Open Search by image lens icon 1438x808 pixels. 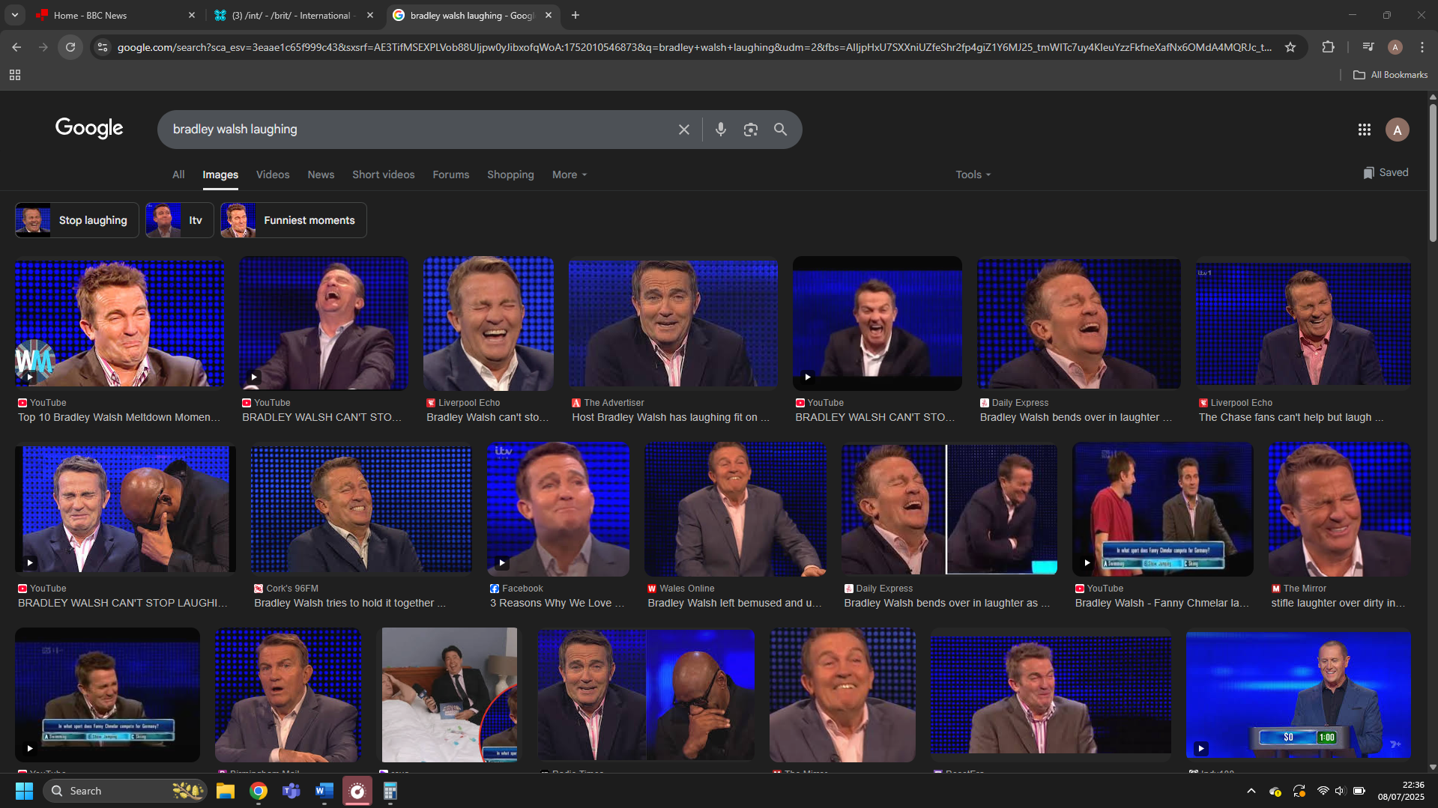tap(750, 130)
